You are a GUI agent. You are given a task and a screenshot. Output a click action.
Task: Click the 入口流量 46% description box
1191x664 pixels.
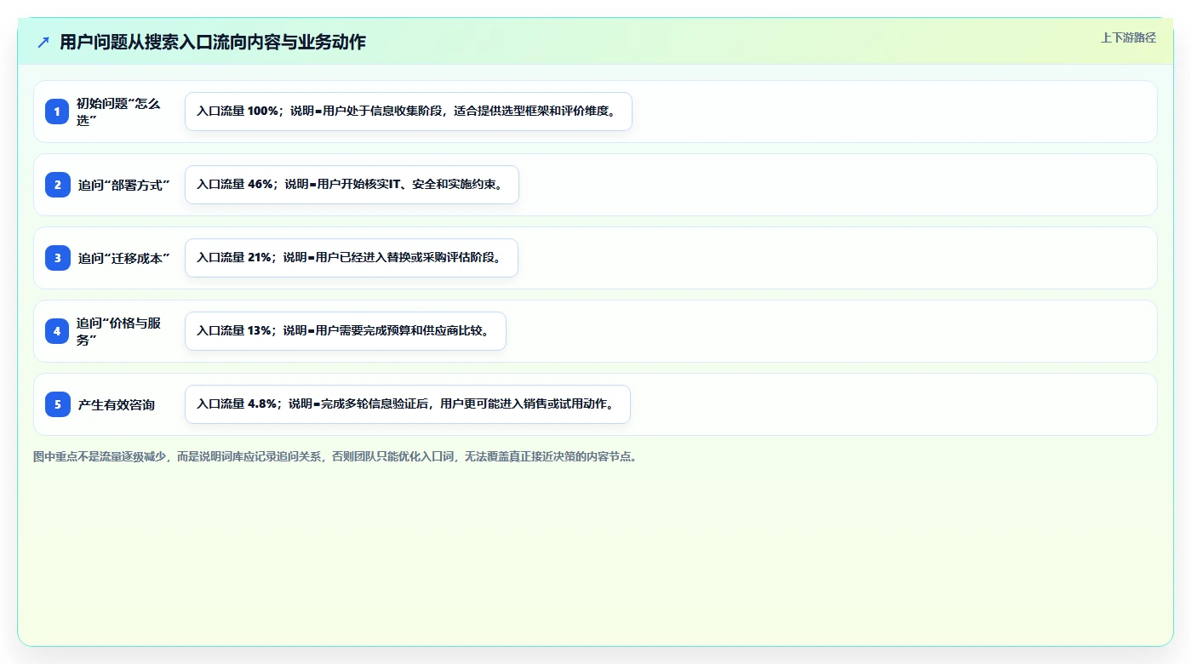coord(352,185)
